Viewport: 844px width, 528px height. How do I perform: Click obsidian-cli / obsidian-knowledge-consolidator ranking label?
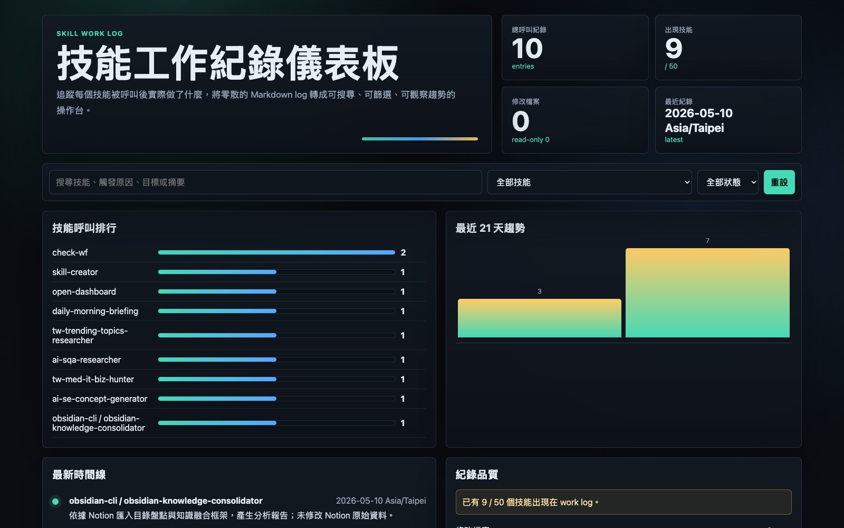98,423
